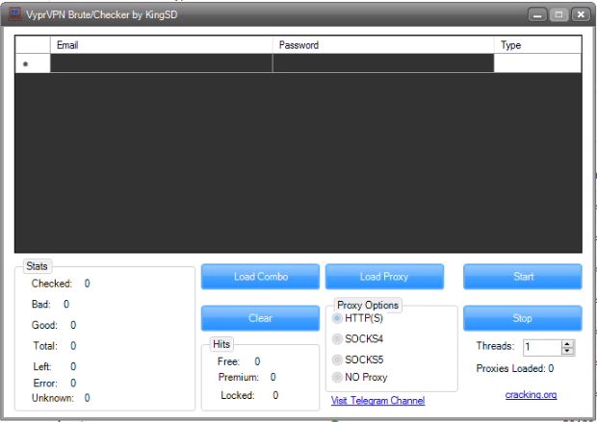Click the Proxies Loaded: 0 text

tap(515, 368)
